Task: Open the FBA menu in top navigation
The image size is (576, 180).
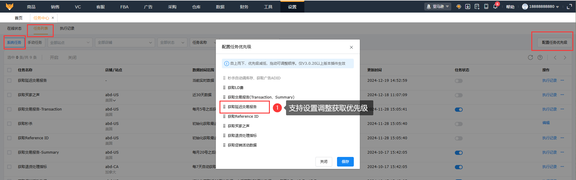Action: pyautogui.click(x=124, y=7)
